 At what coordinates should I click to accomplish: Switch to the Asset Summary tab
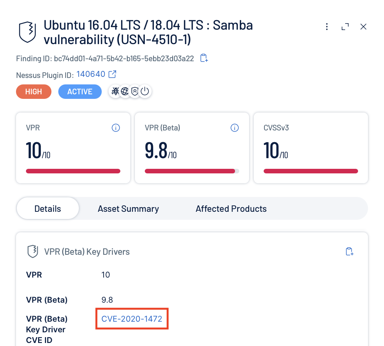pyautogui.click(x=128, y=209)
